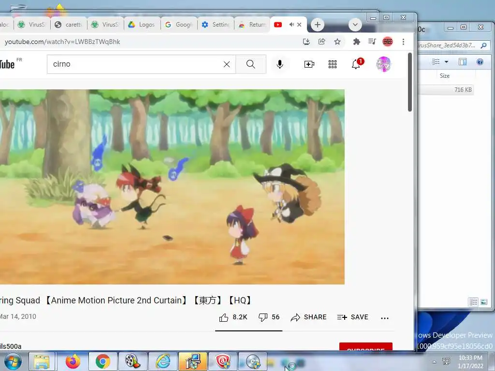The width and height of the screenshot is (495, 371).
Task: Click the install app icon in address bar
Action: pyautogui.click(x=306, y=42)
